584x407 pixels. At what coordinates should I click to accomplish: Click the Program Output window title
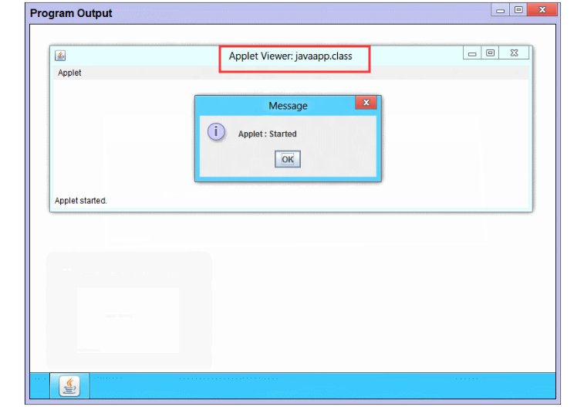point(71,13)
